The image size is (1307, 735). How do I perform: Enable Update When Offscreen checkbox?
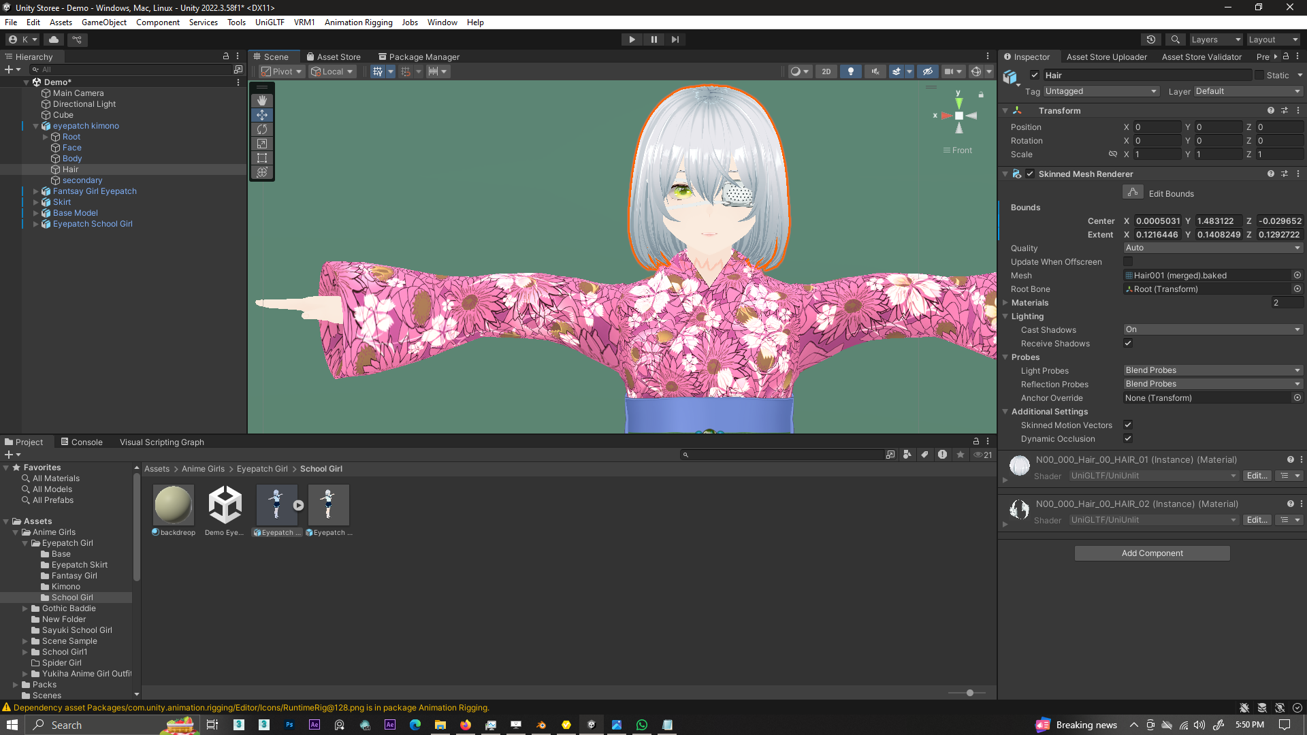(x=1128, y=262)
